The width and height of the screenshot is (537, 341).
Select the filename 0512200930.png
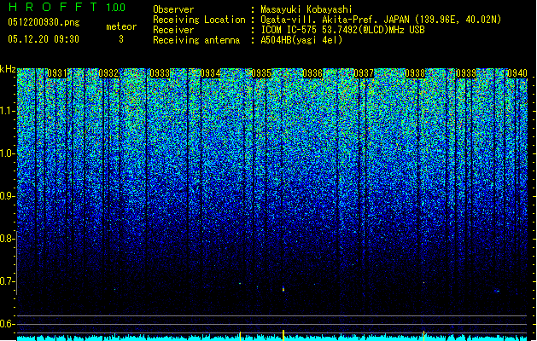pyautogui.click(x=44, y=22)
